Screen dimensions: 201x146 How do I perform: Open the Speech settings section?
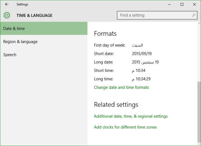44,54
